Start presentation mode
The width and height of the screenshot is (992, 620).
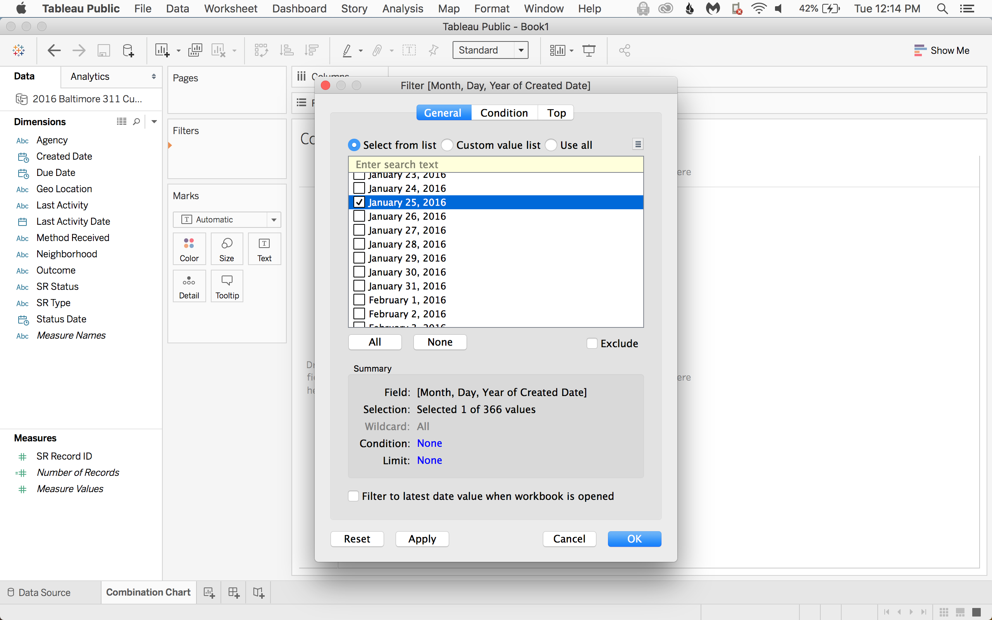pyautogui.click(x=589, y=50)
